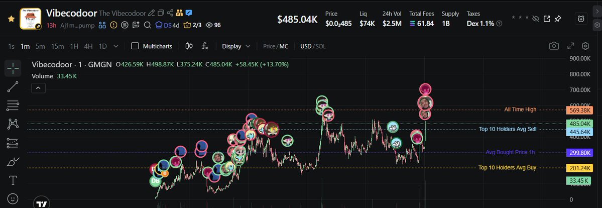Open the Display dropdown
Viewport: 602px width, 208px height.
[236, 46]
